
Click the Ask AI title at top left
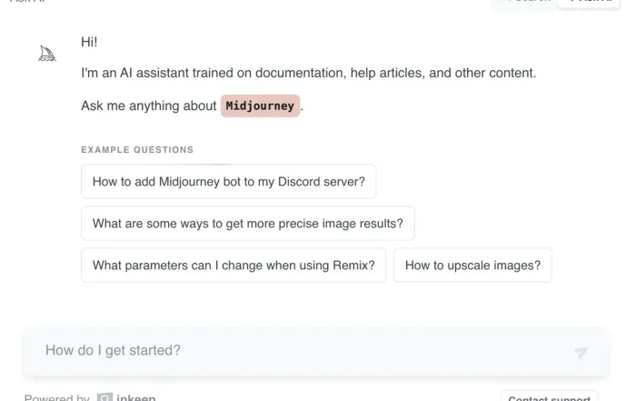28,1
